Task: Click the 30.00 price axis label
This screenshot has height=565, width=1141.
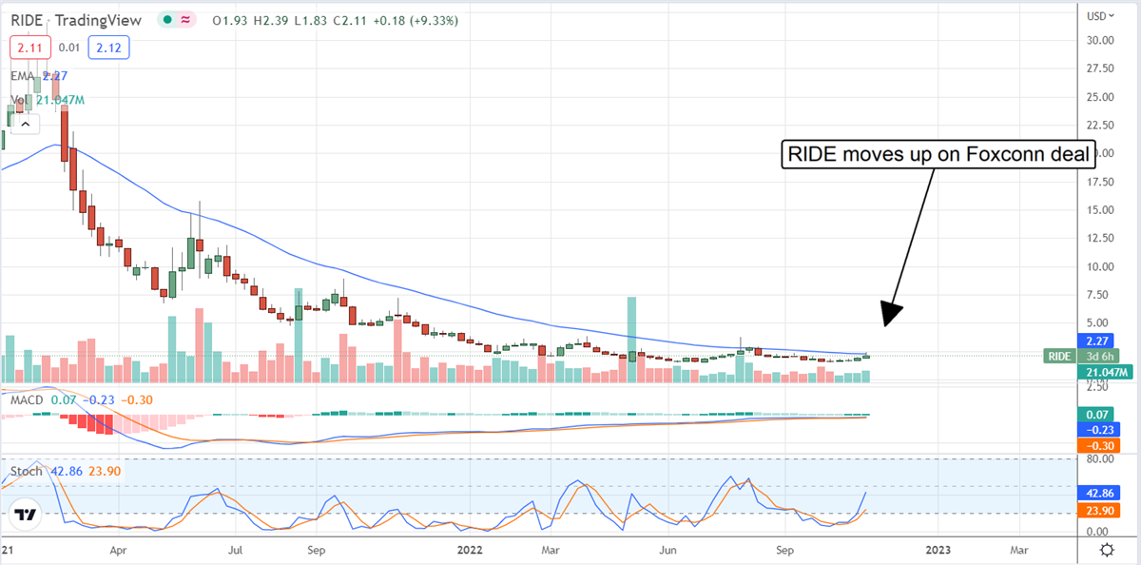Action: [1100, 40]
